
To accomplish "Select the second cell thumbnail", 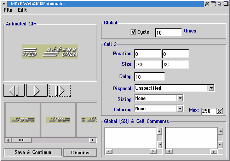I will coord(58,120).
